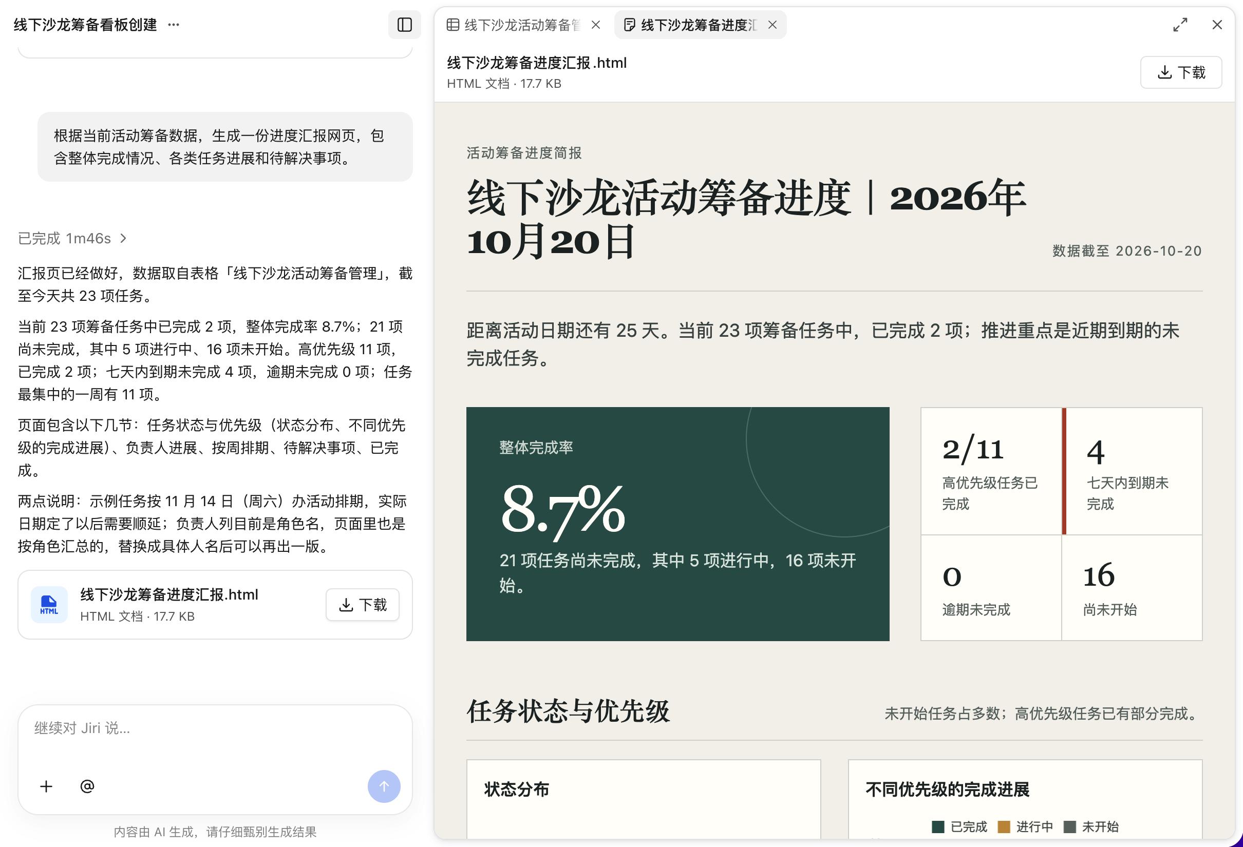Image resolution: width=1243 pixels, height=847 pixels.
Task: Open the conversation title more options menu
Action: coord(173,25)
